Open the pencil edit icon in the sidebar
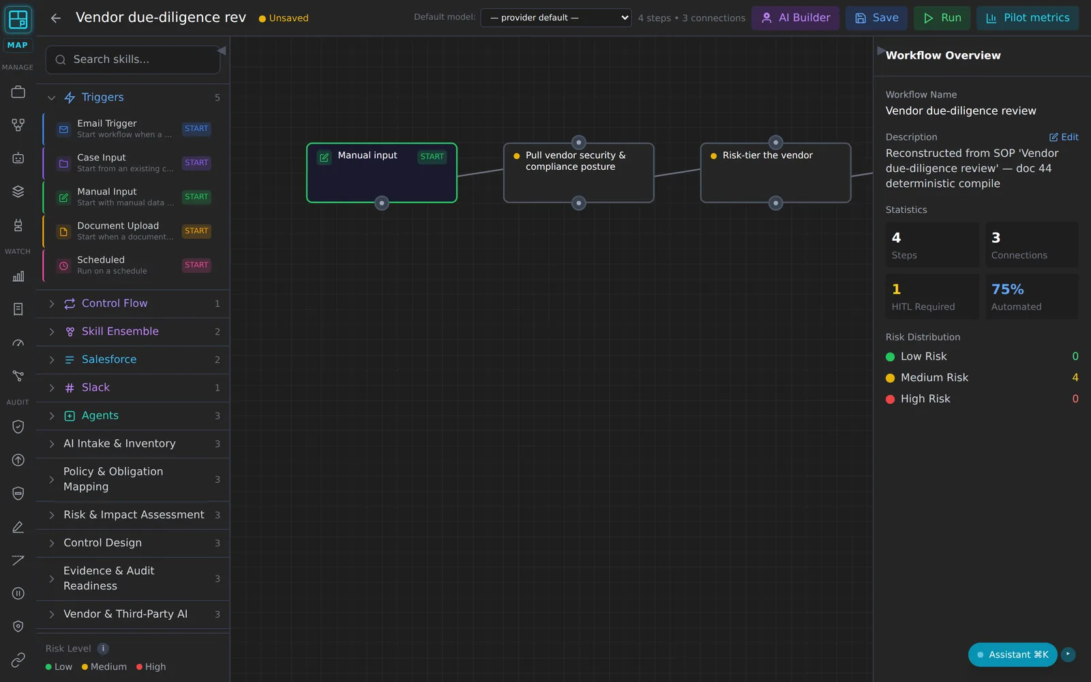Screen dimensions: 1091x682 (18, 527)
